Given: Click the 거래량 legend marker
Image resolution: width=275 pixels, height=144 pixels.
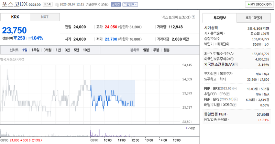Looking at the screenshot, I should pyautogui.click(x=187, y=128).
